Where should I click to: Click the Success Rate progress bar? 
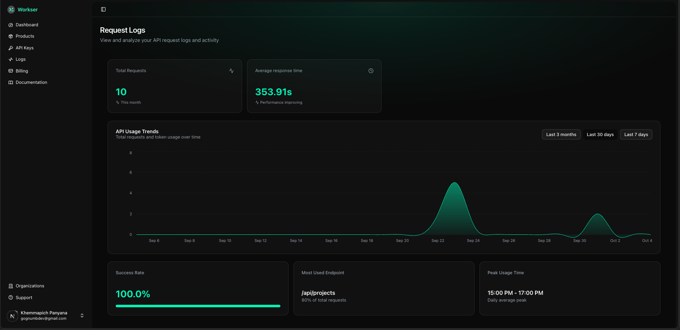tap(198, 306)
